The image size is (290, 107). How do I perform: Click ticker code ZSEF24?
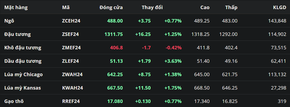point(70,34)
